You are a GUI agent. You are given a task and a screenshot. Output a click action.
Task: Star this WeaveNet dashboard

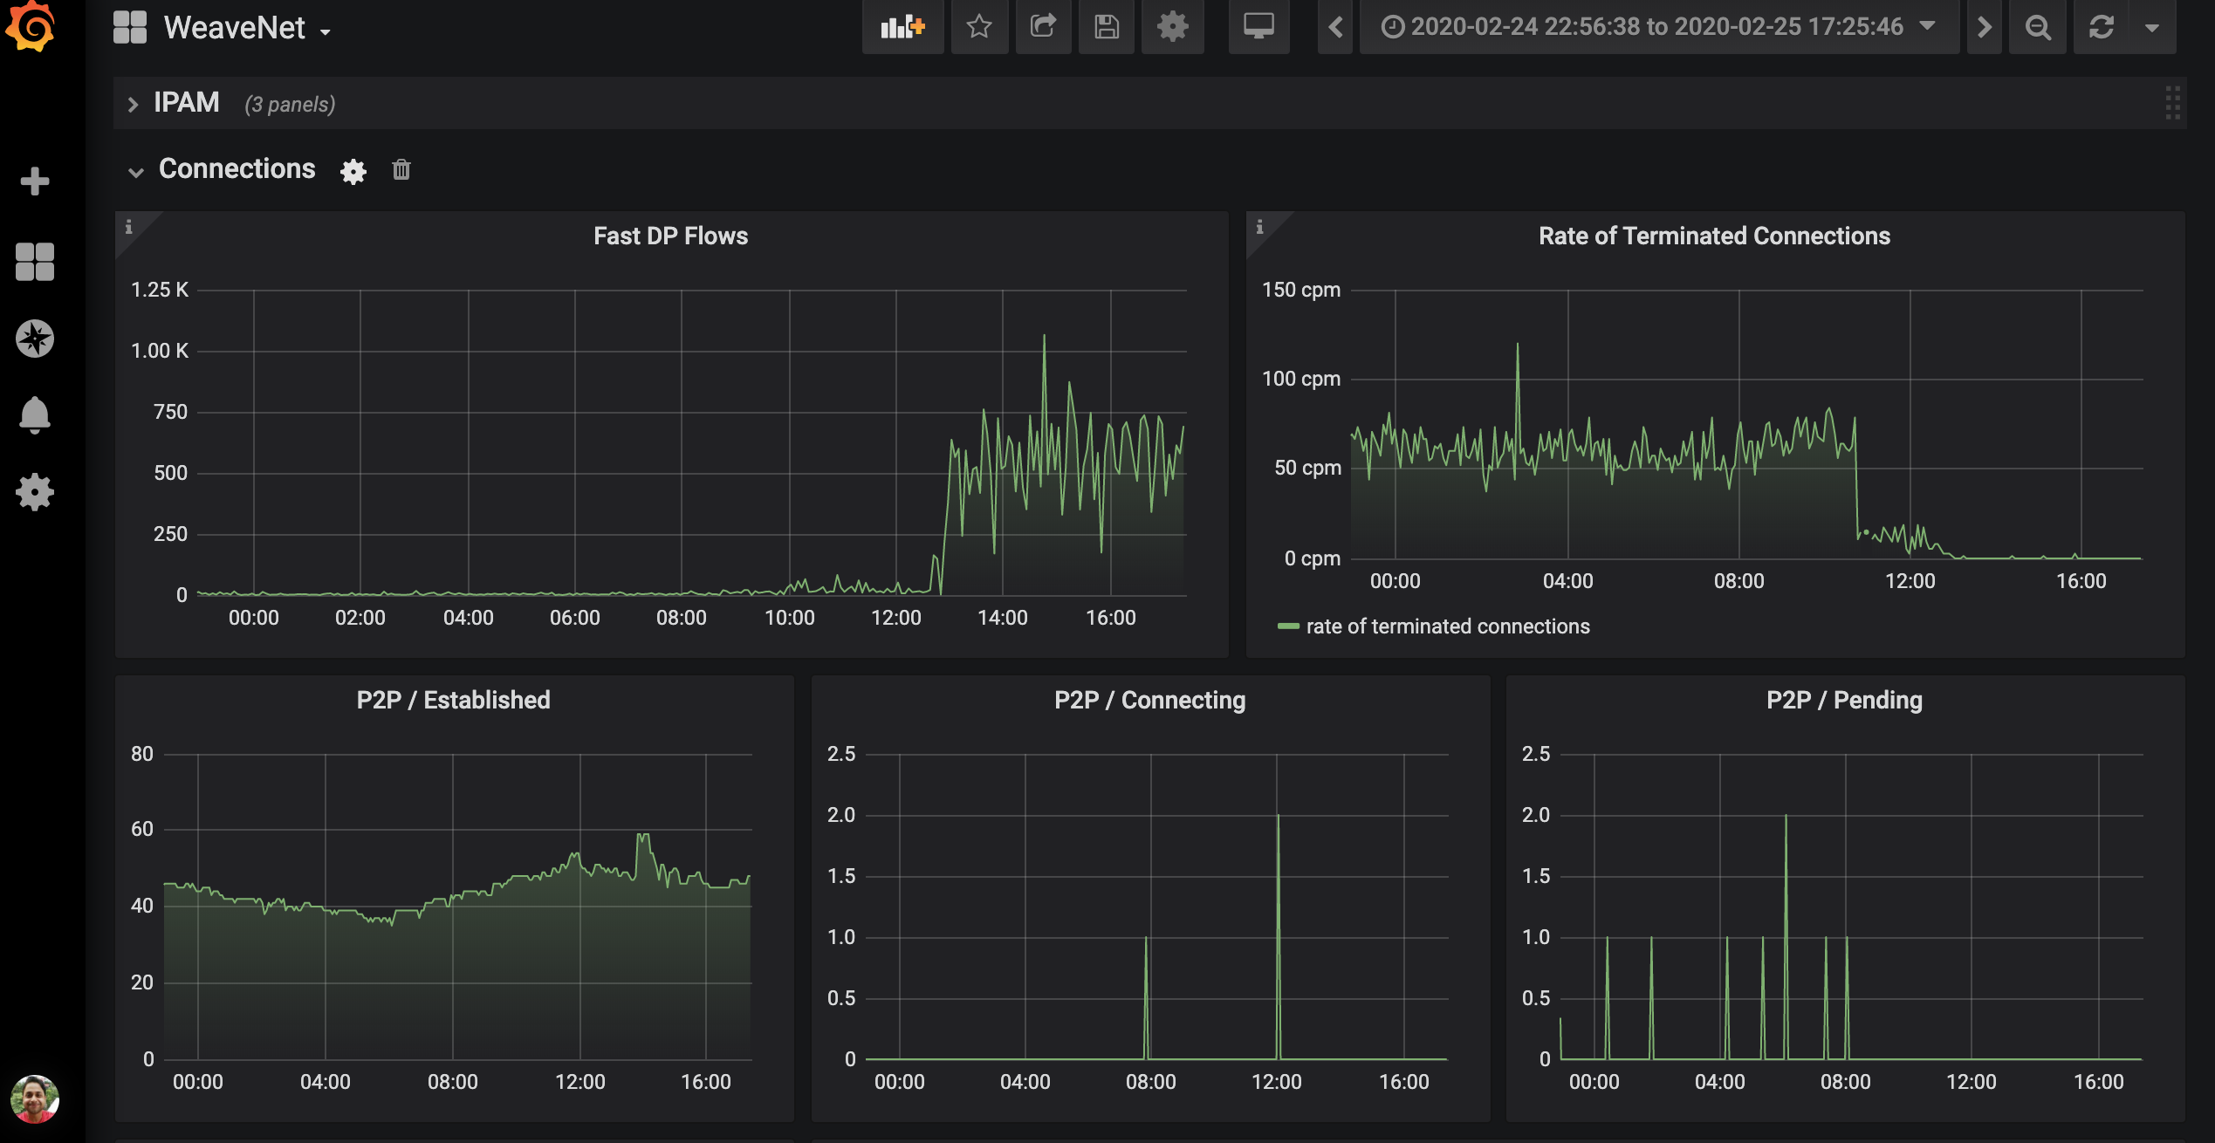tap(979, 27)
